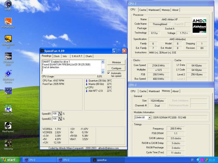This screenshot has width=218, height=163.
Task: Open the 3DMark2001 SE desktop icon
Action: [x=8, y=42]
